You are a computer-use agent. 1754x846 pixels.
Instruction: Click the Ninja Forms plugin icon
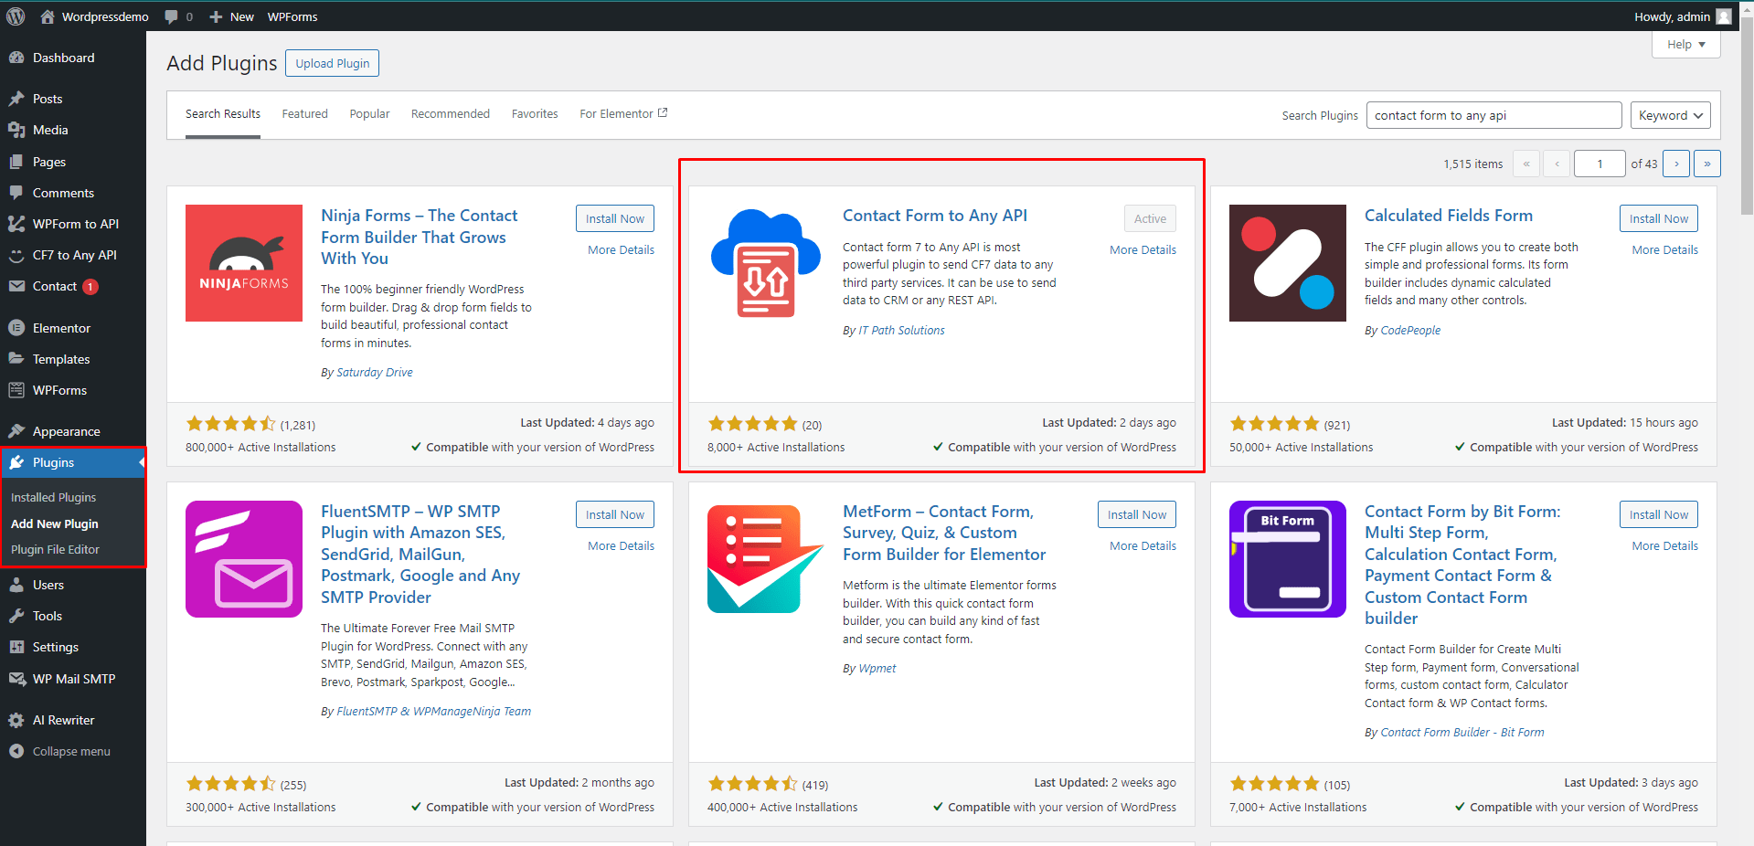tap(244, 263)
